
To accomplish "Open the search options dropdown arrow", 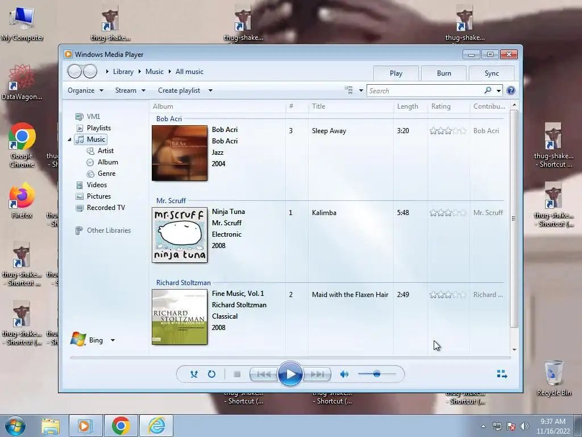I will click(498, 90).
